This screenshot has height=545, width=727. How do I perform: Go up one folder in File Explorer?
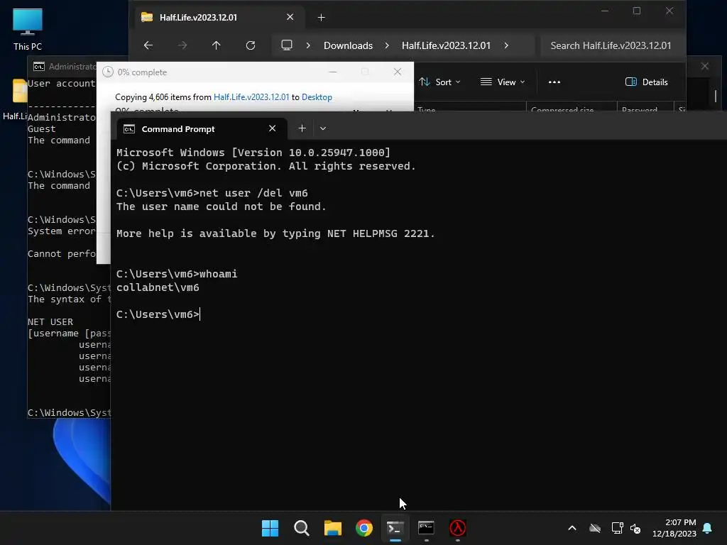(216, 45)
